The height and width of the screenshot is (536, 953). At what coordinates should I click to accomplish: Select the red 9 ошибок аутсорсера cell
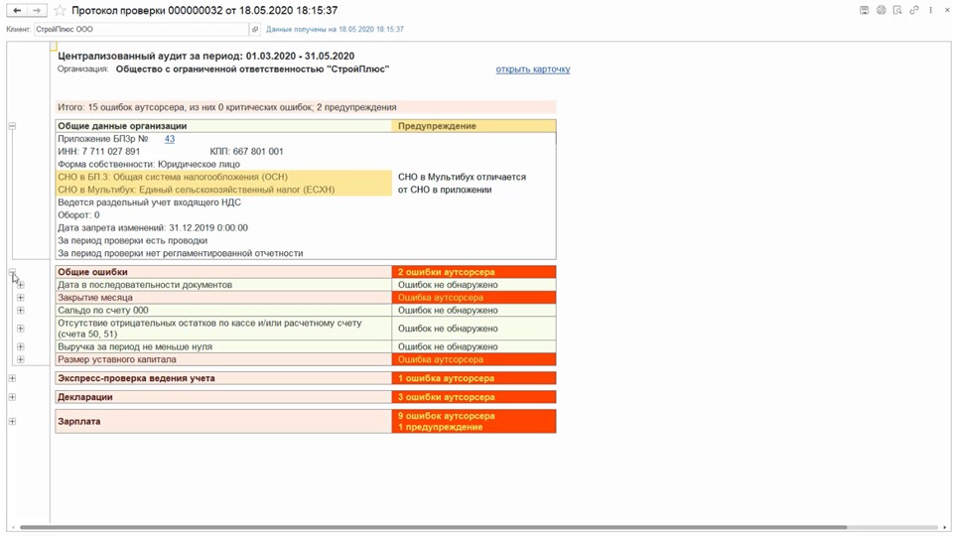[474, 416]
